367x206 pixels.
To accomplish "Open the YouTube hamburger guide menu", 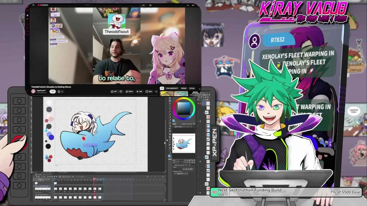I will coord(34,5).
